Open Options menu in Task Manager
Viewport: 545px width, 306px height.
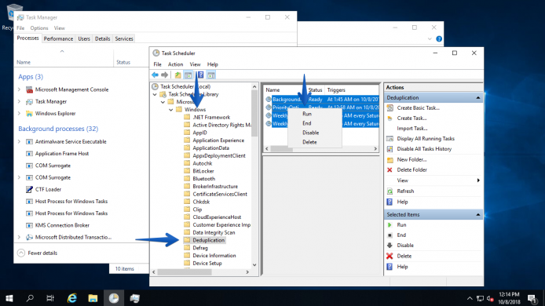(x=39, y=28)
